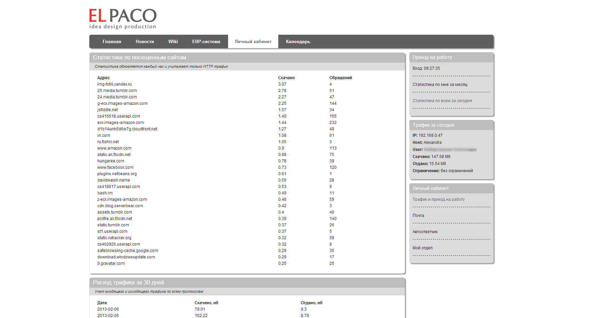Click the EL PACO logo

[x=123, y=19]
